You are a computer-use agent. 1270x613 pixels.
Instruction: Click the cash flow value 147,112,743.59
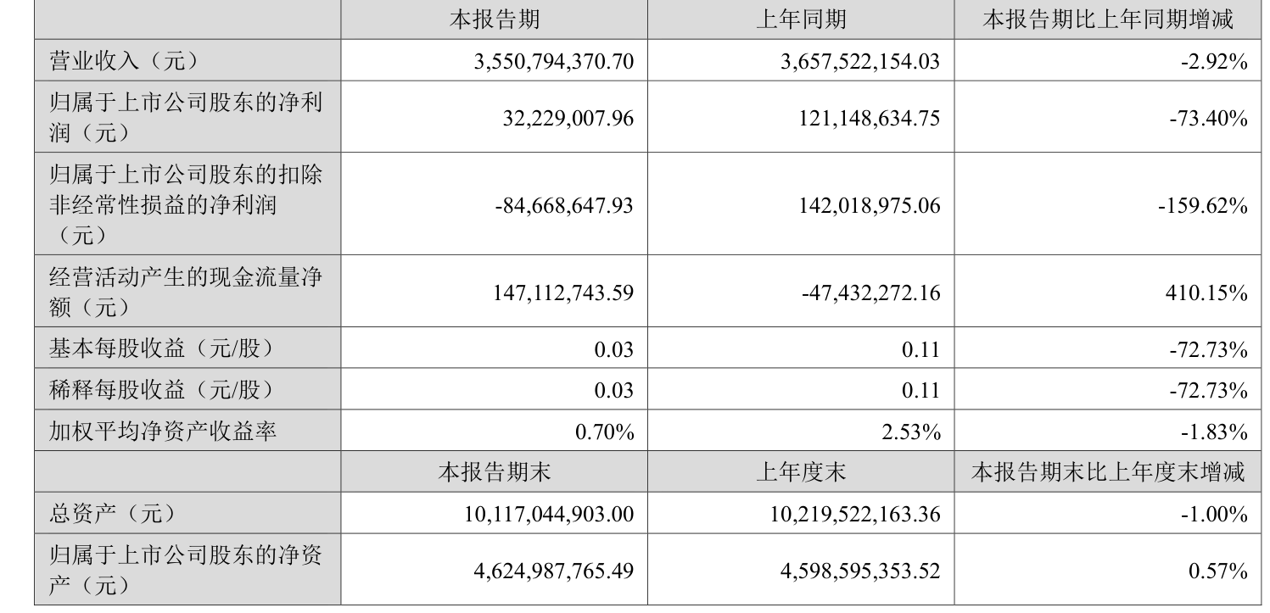560,293
